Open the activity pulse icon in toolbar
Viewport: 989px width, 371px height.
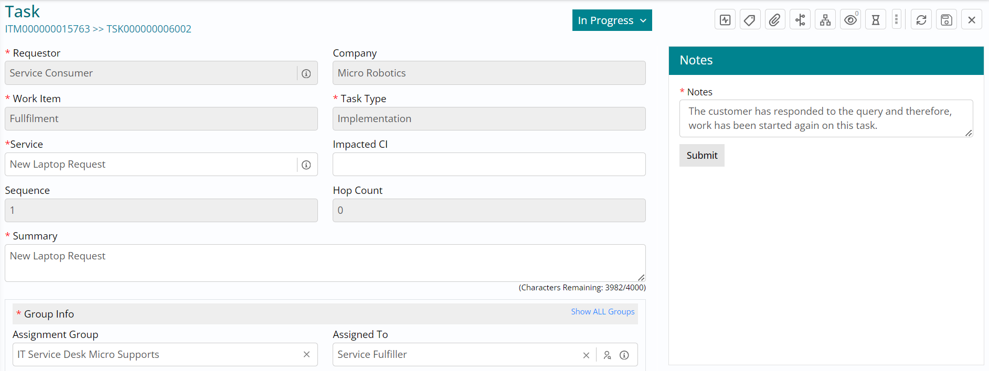click(725, 20)
